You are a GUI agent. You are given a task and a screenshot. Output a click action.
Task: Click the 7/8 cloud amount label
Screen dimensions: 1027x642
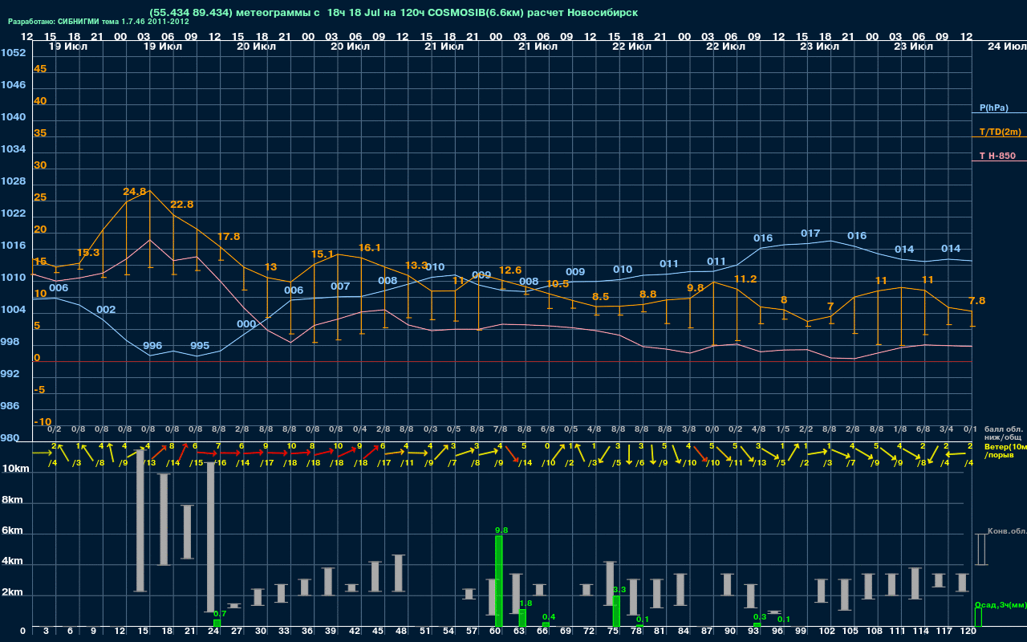501,429
